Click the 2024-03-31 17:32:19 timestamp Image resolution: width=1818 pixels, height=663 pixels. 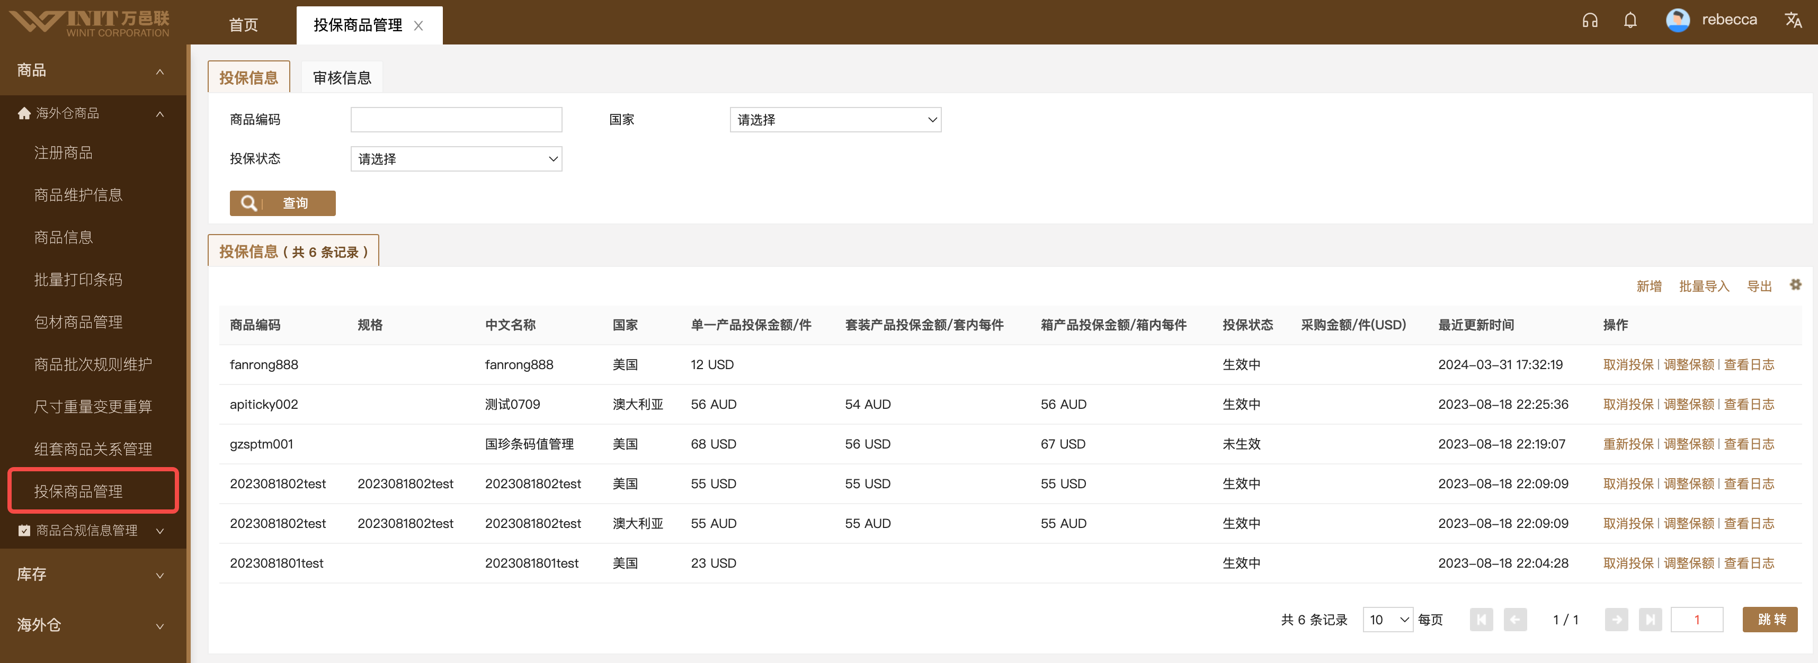click(x=1500, y=365)
